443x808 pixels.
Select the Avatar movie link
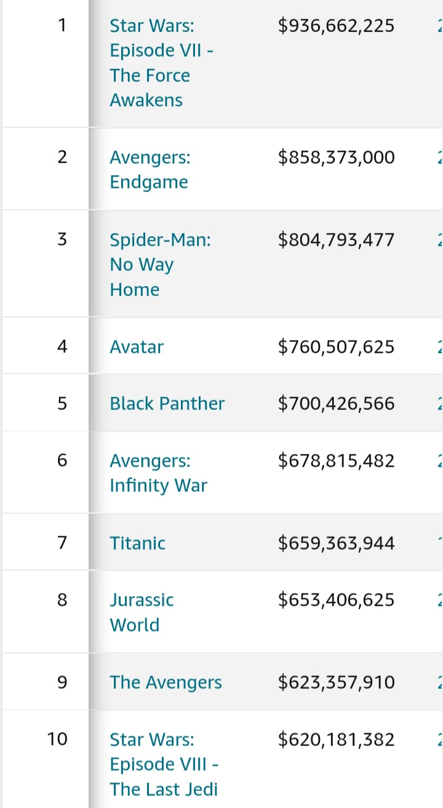click(x=137, y=346)
